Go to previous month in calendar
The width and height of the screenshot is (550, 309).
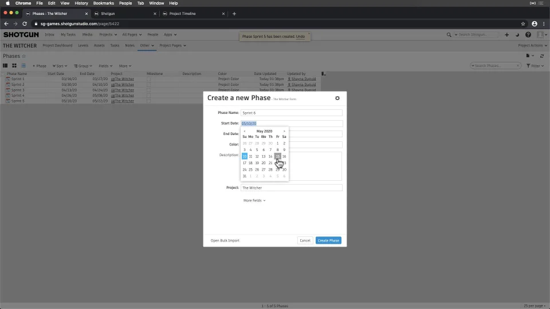[245, 131]
